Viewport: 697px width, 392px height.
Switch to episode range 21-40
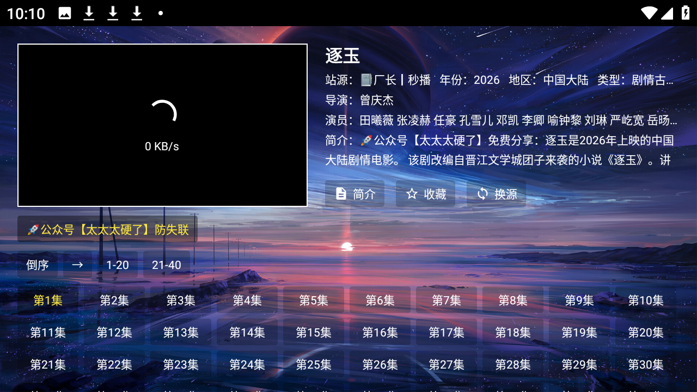click(x=167, y=265)
